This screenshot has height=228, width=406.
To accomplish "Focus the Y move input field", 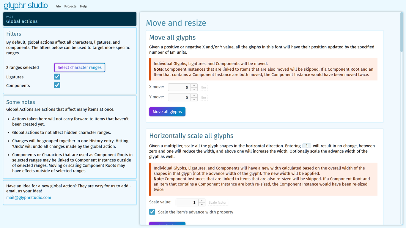I will [x=179, y=97].
